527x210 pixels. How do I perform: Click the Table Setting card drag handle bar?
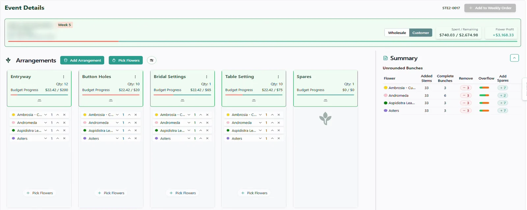(254, 100)
